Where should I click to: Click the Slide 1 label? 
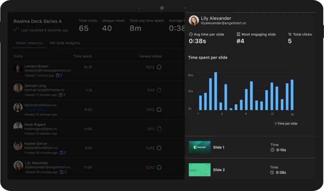pyautogui.click(x=219, y=147)
